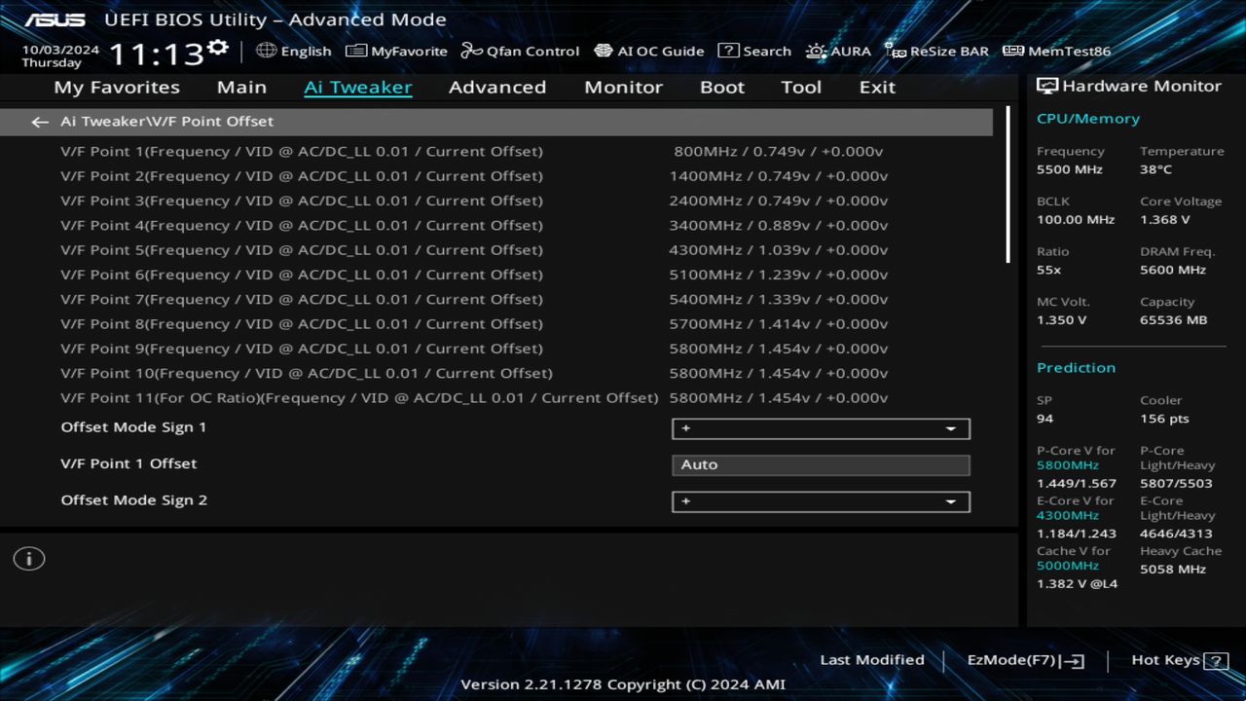This screenshot has width=1246, height=701.
Task: Switch to the Advanced tab
Action: 496,87
